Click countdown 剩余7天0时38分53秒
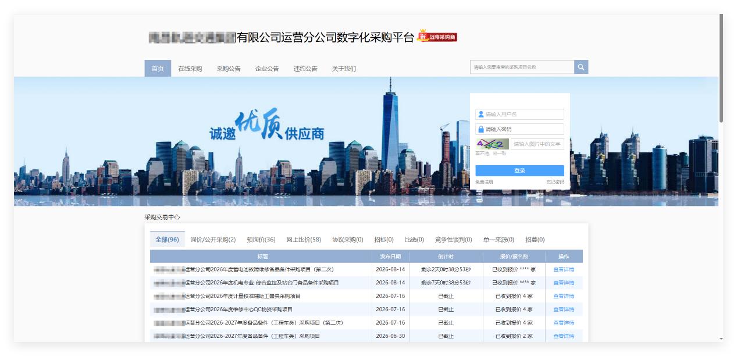This screenshot has width=737, height=356. [446, 283]
